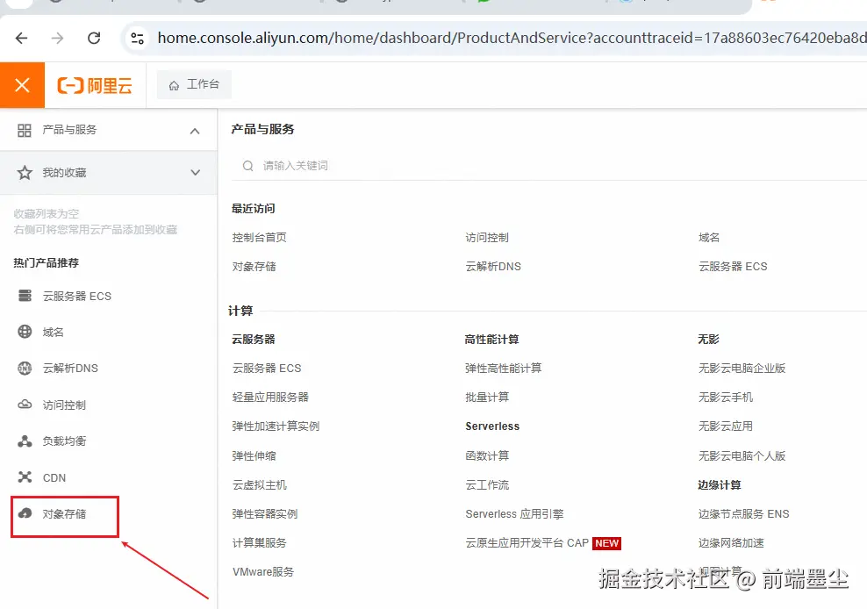
Task: Open 云原生应用开发平台 CAP
Action: [x=527, y=543]
